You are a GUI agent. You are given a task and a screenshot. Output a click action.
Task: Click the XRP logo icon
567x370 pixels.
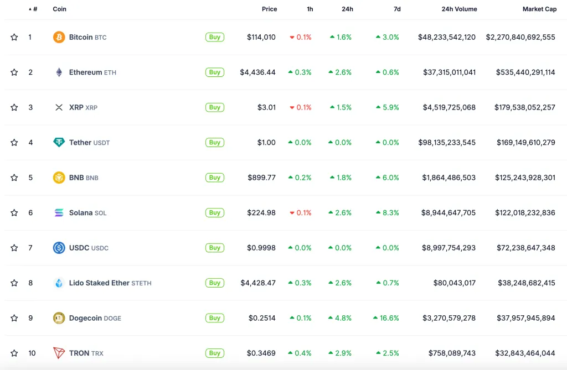point(59,107)
